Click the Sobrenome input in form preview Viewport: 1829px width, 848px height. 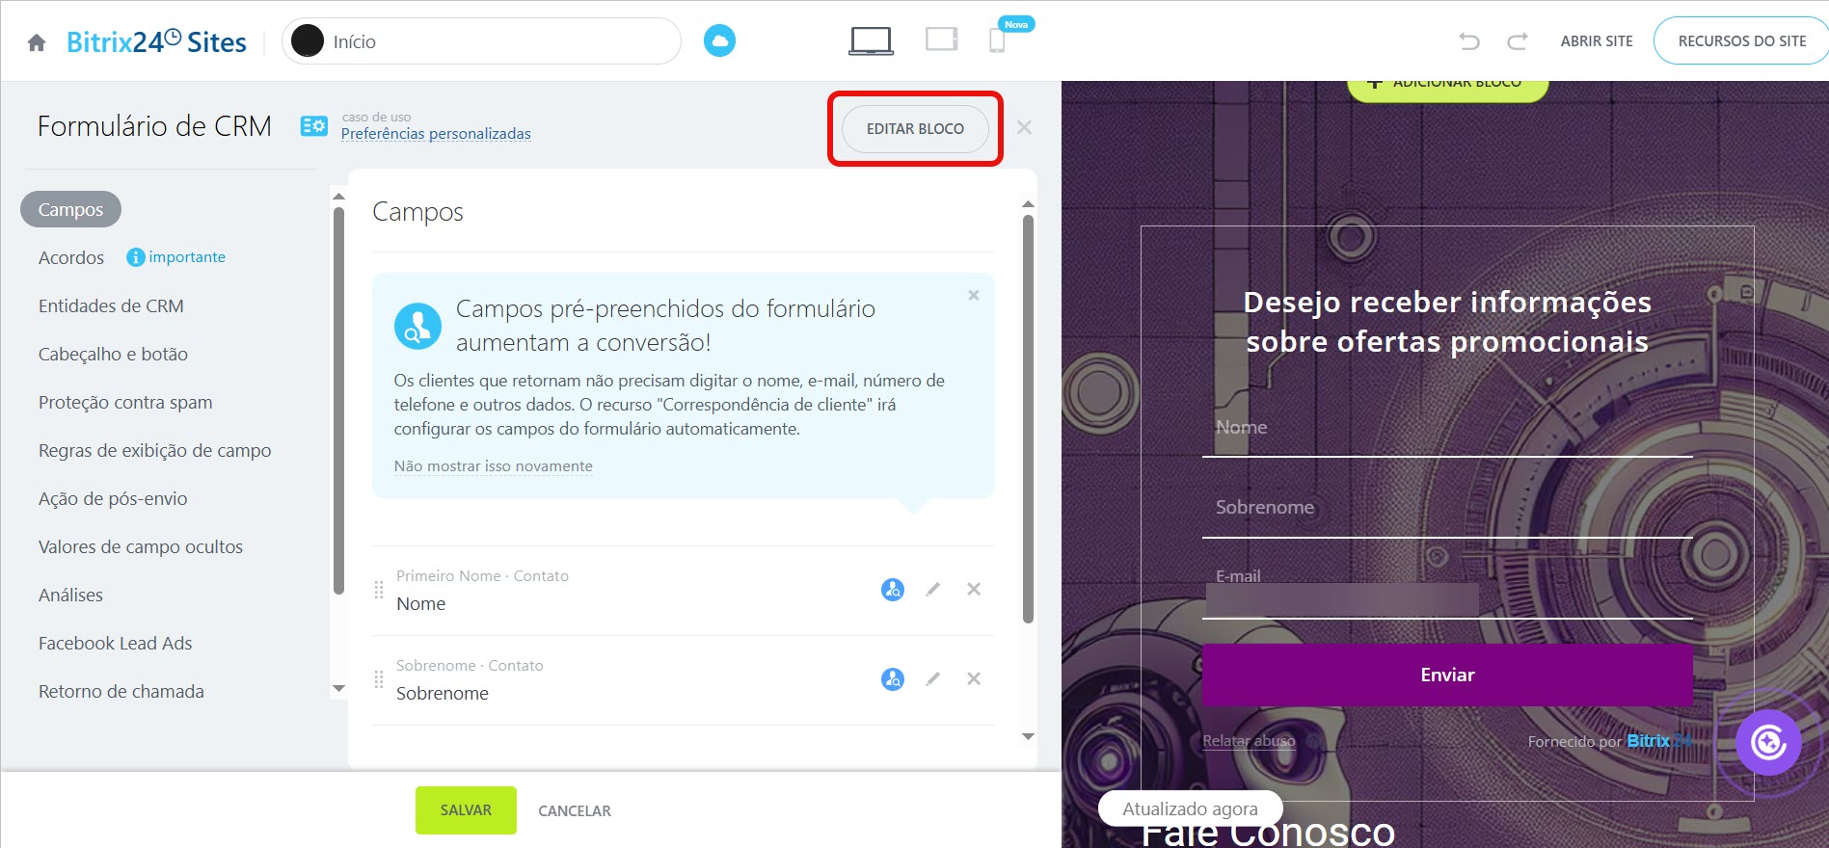[x=1446, y=508]
